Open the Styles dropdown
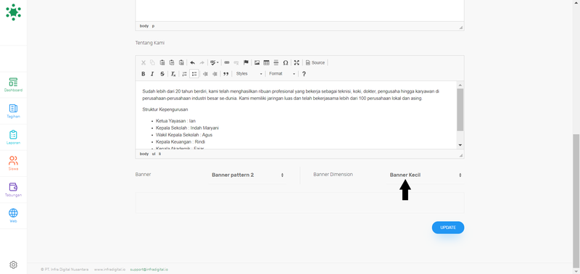 (249, 74)
